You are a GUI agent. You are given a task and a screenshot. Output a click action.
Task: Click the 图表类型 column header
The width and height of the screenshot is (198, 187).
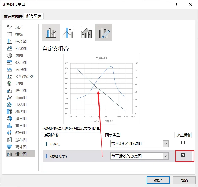(113, 135)
